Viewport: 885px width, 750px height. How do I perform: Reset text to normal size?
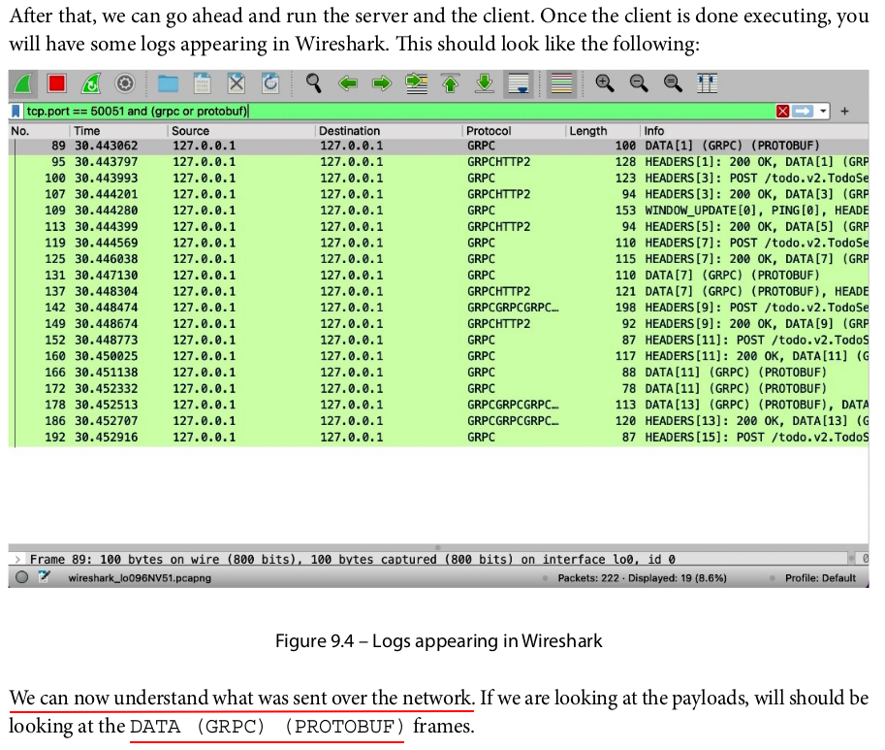[673, 83]
